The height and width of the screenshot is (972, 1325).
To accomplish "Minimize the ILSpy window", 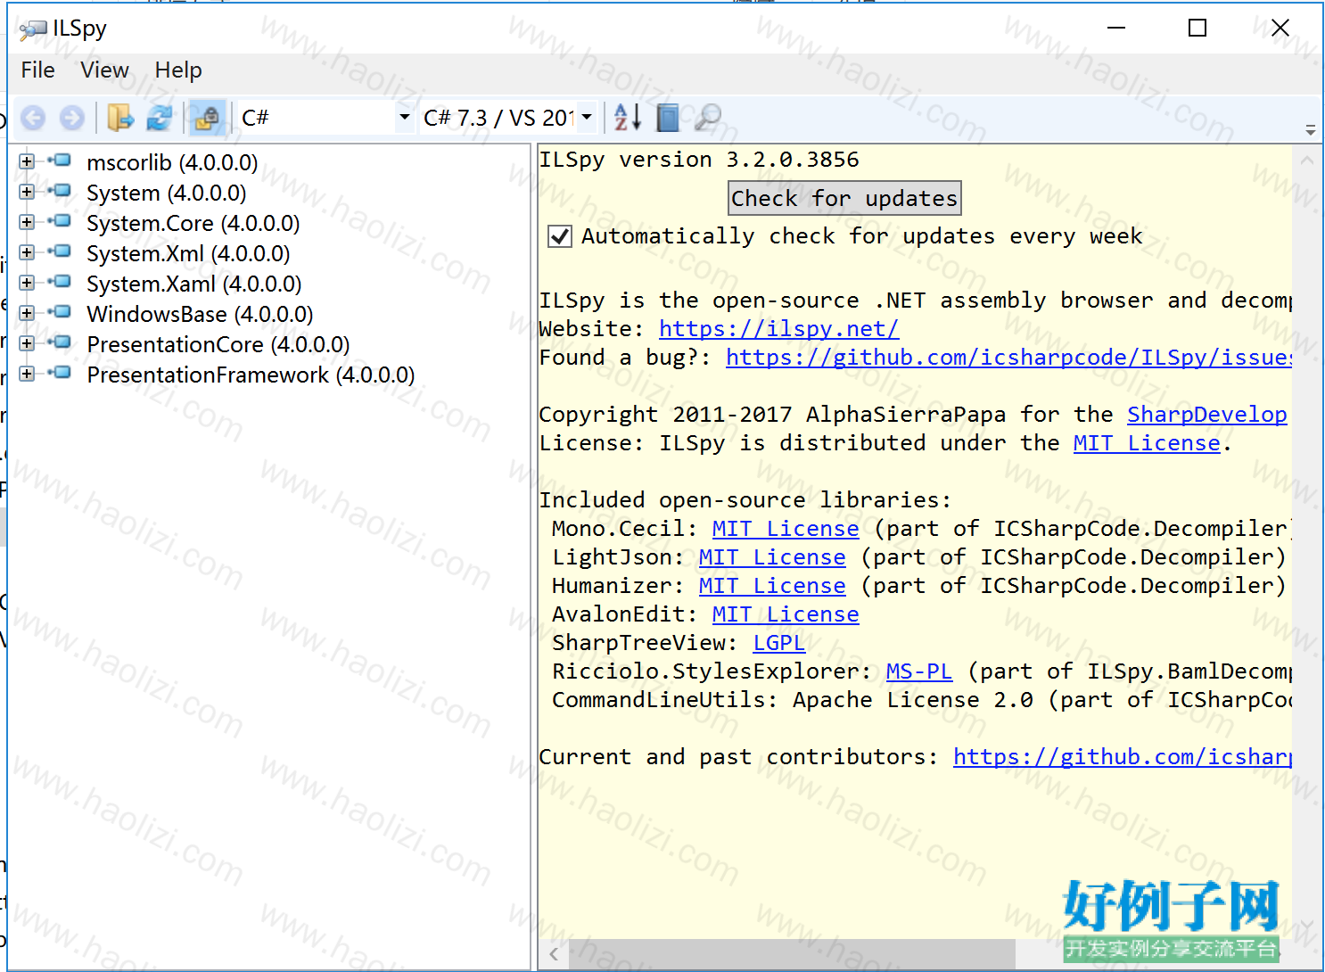I will click(1116, 29).
